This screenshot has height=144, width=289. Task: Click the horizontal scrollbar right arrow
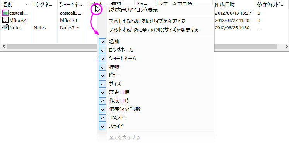pyautogui.click(x=286, y=47)
